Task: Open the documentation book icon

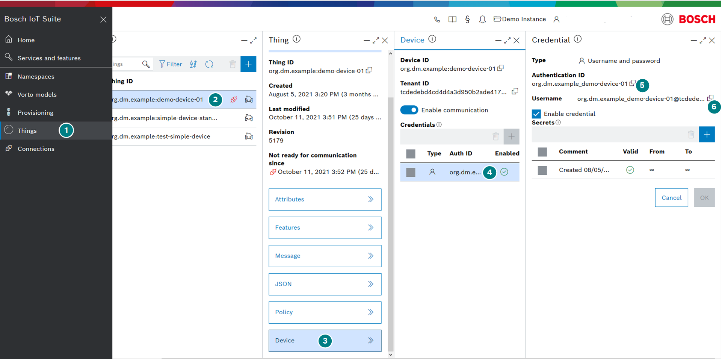Action: tap(452, 19)
